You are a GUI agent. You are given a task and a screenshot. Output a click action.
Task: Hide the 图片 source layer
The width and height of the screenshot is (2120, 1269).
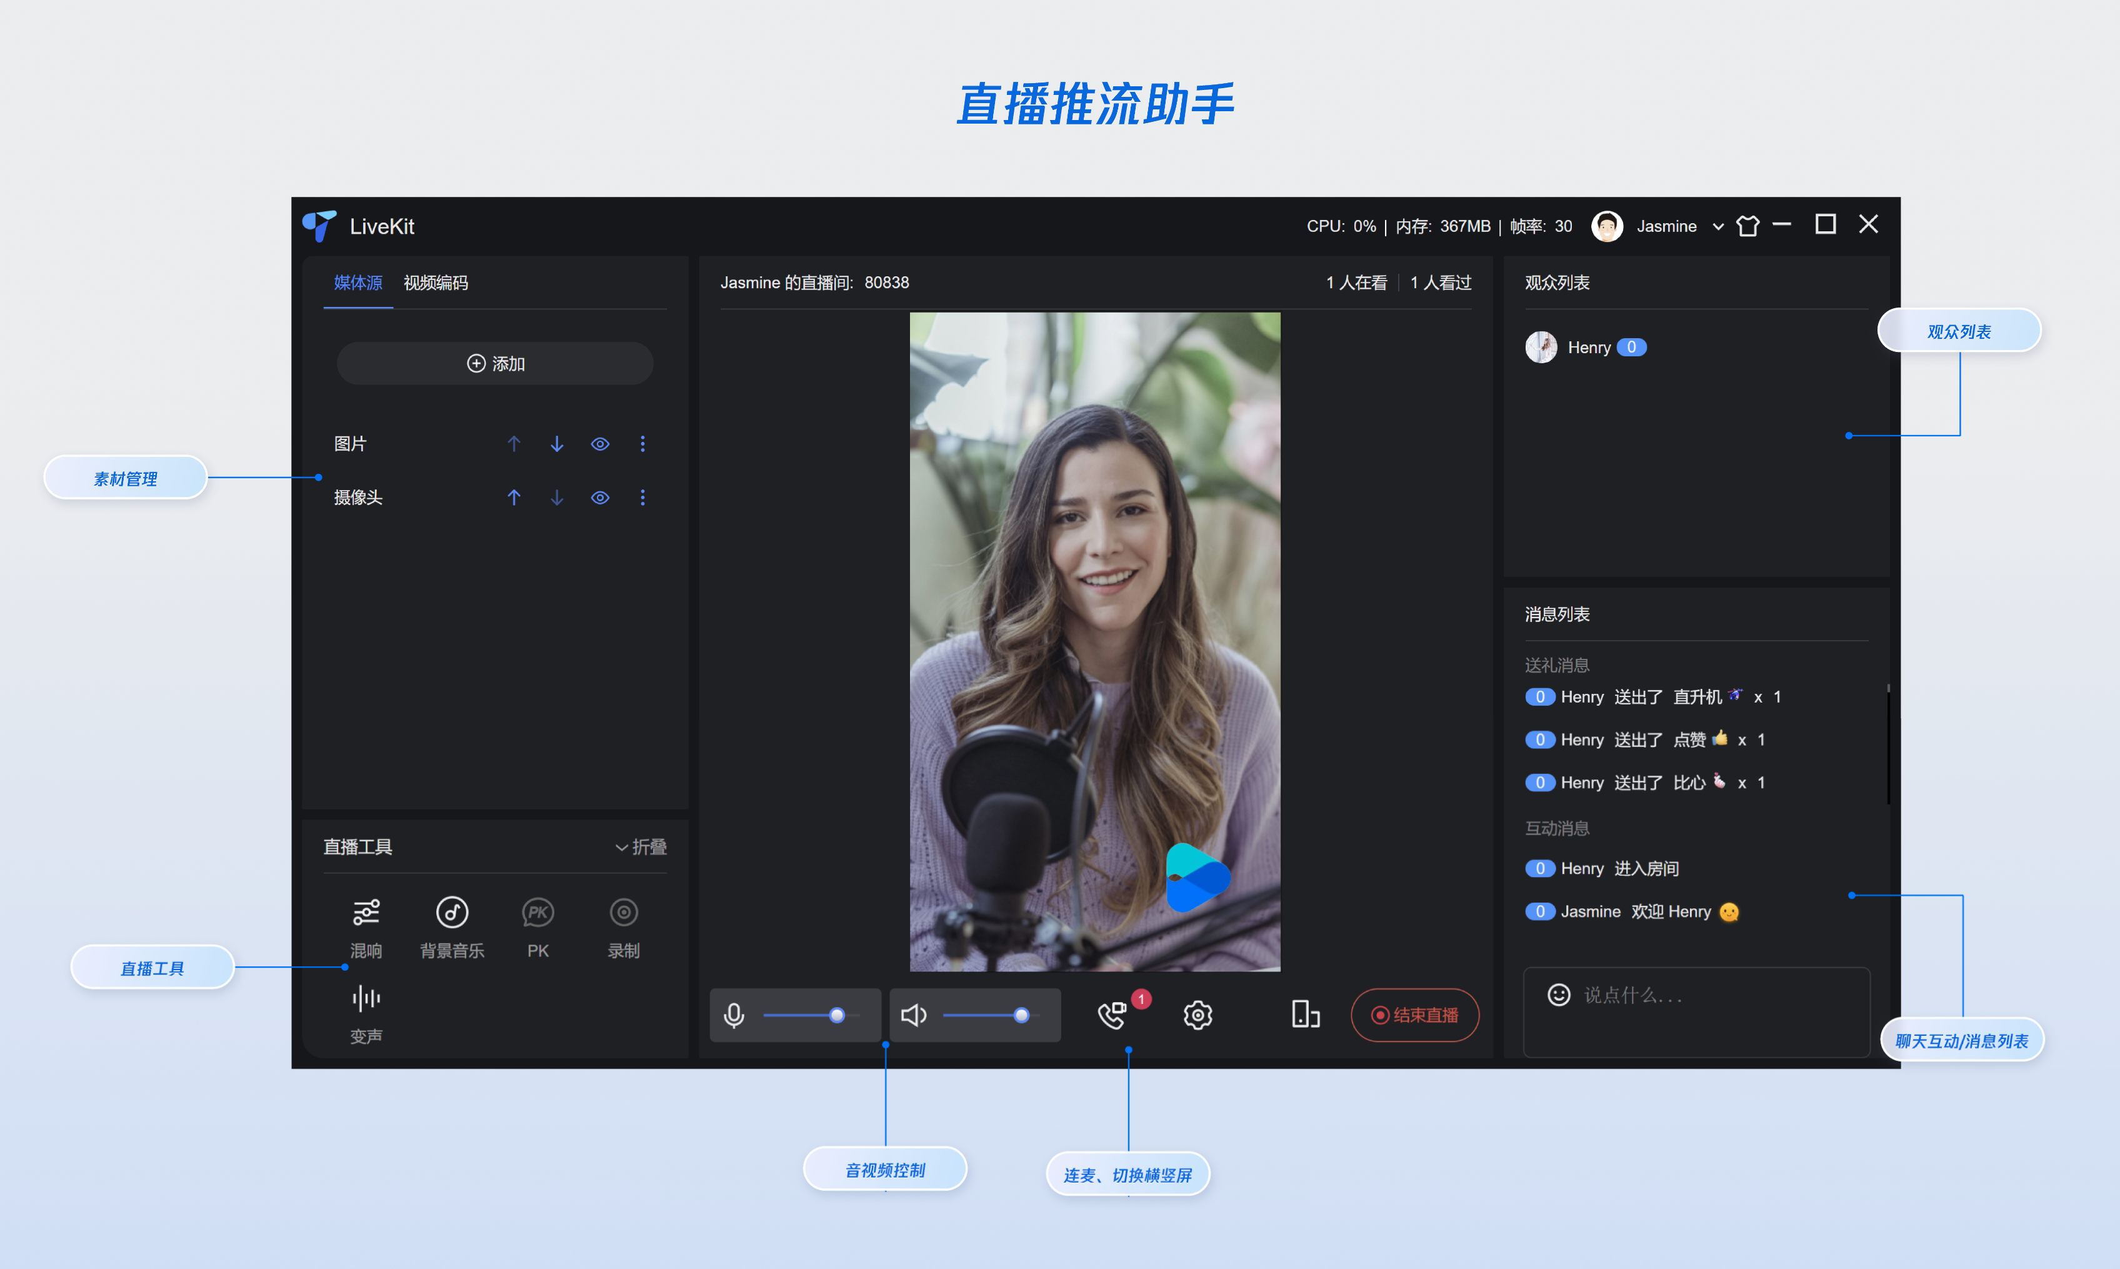click(600, 444)
